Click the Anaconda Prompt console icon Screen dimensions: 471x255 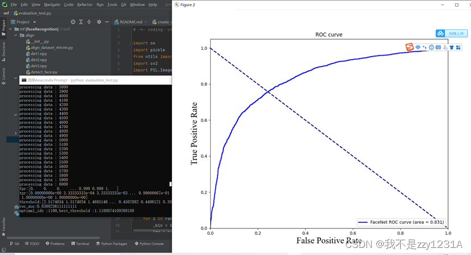tap(24, 80)
